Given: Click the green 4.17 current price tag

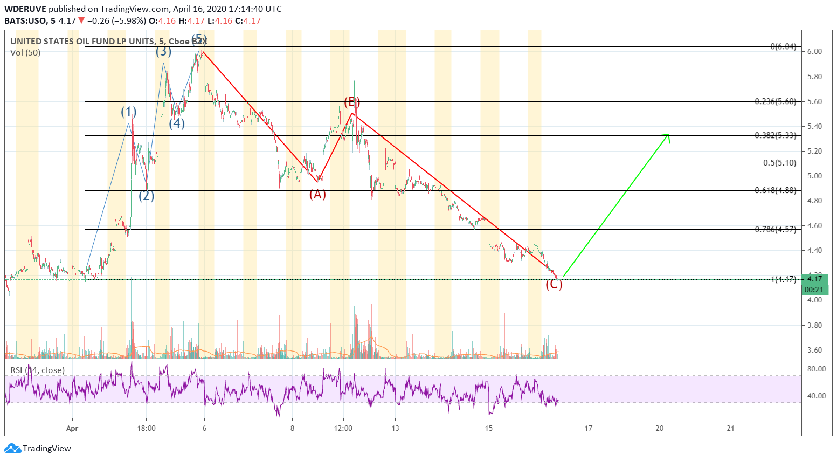Looking at the screenshot, I should [815, 279].
